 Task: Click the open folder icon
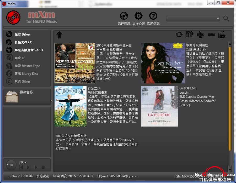(x=222, y=35)
